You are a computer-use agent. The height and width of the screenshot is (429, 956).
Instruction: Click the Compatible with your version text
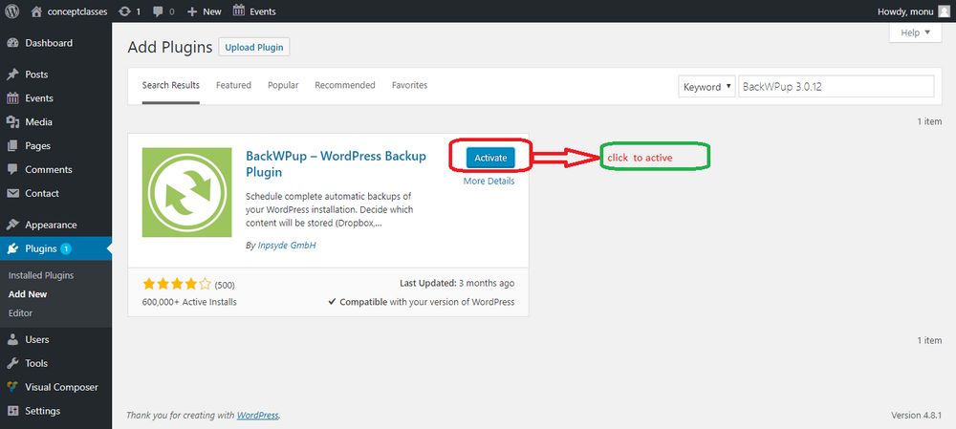422,302
